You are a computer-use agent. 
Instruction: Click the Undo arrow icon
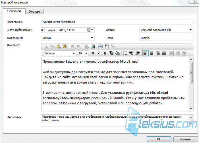pos(72,46)
